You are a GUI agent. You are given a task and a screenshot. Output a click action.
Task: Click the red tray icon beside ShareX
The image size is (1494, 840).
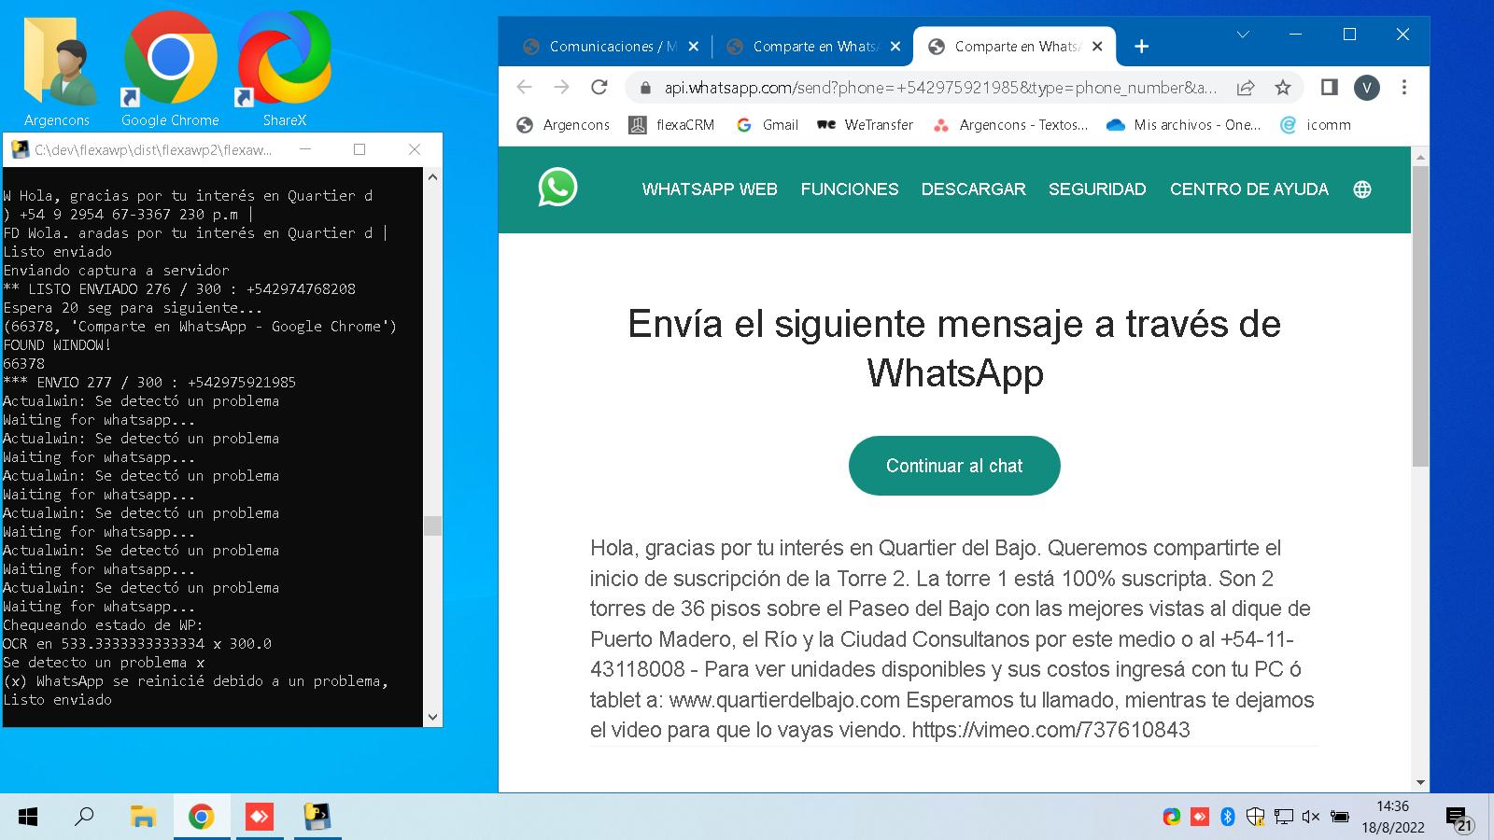(x=1200, y=817)
